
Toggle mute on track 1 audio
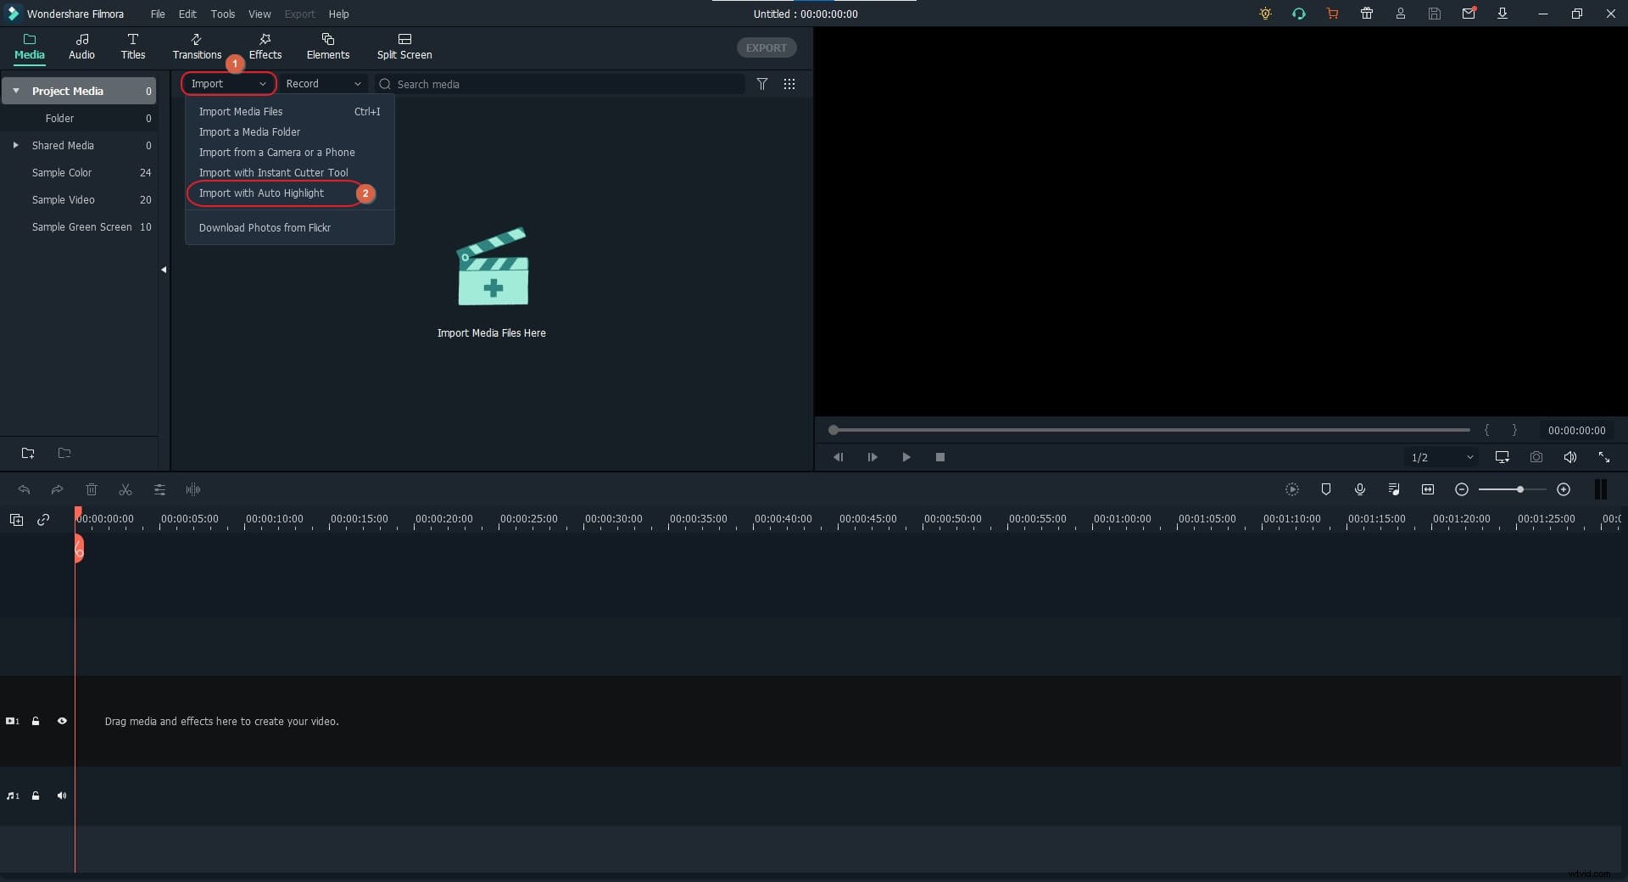tap(62, 795)
